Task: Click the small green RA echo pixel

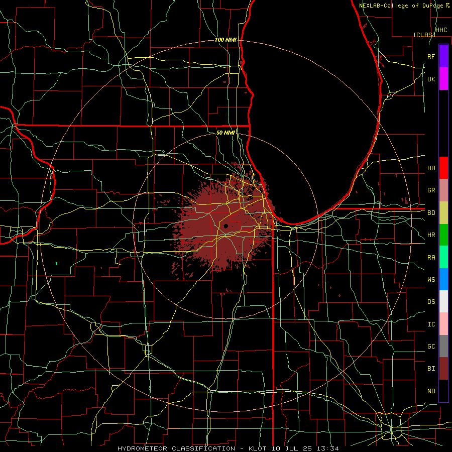Action: 56,264
